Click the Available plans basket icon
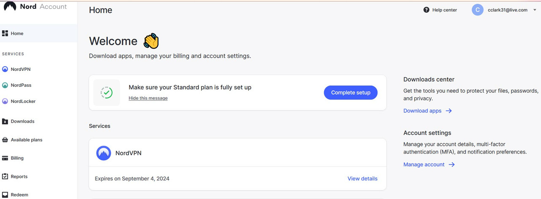The image size is (541, 199). click(5, 140)
